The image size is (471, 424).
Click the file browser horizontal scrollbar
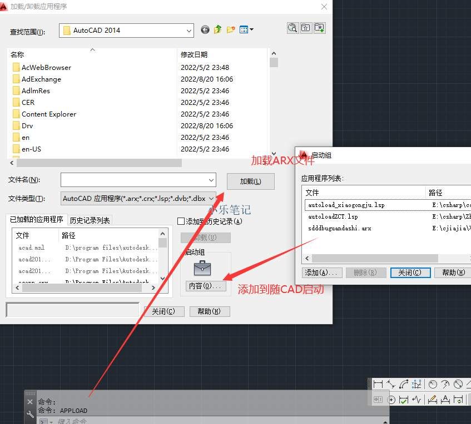(99, 163)
